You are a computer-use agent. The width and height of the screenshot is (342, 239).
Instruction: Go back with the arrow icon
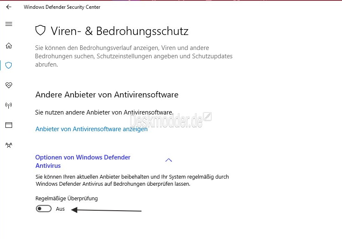point(9,7)
